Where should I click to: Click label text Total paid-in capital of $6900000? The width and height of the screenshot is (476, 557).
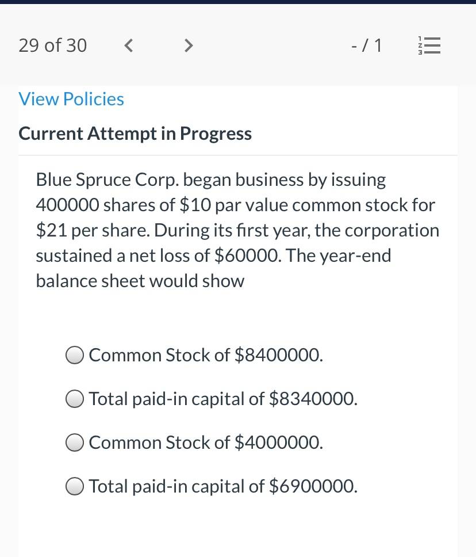coord(223,486)
